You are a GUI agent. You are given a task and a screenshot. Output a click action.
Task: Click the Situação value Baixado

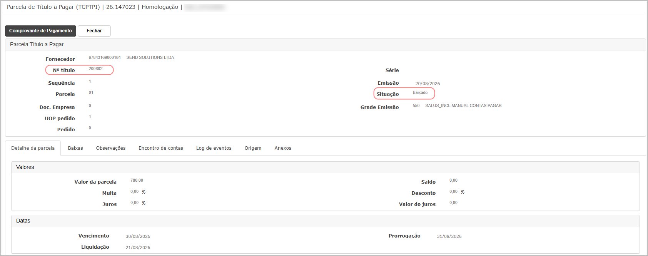point(420,93)
